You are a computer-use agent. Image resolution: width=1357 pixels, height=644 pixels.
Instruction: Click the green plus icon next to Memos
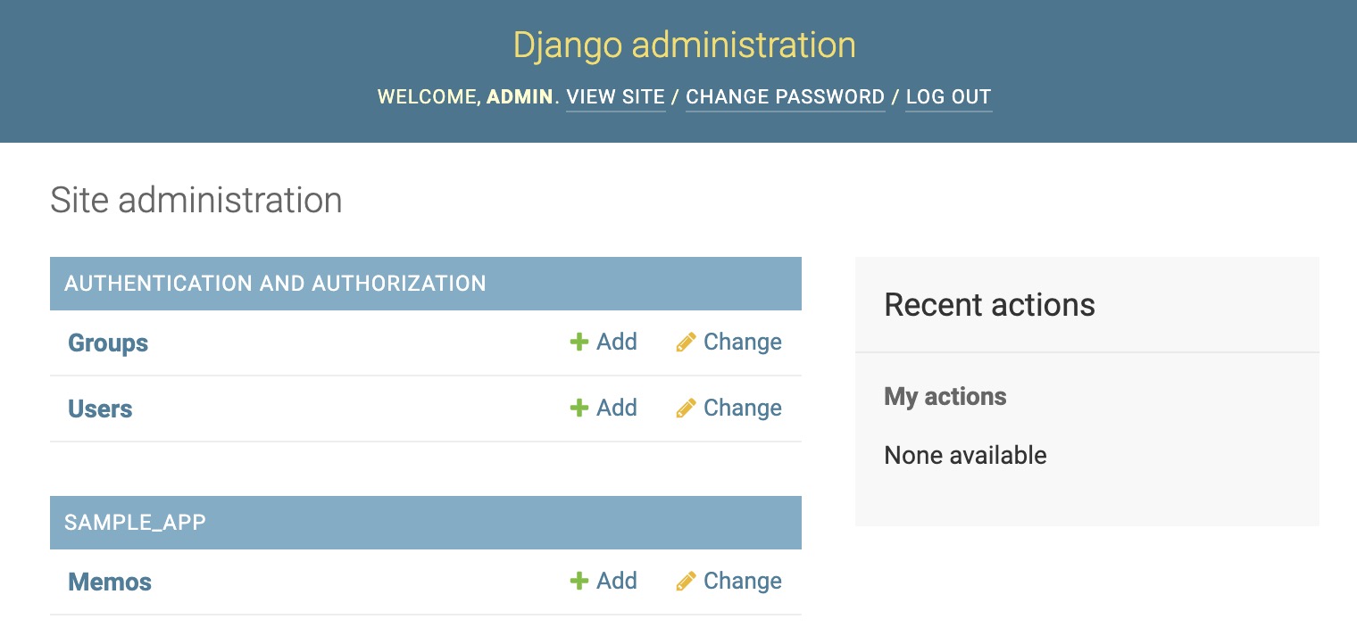pos(579,581)
